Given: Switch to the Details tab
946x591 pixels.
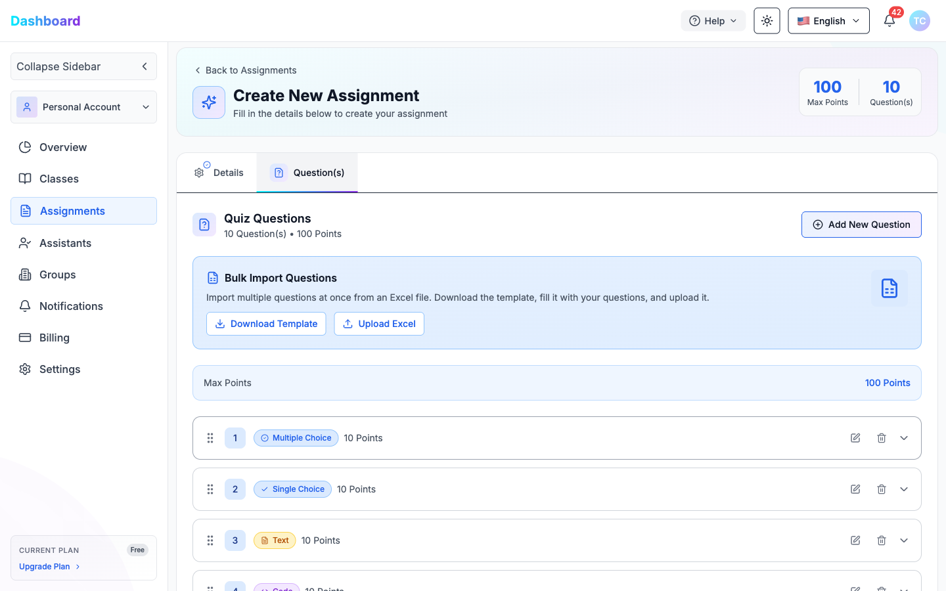Looking at the screenshot, I should click(219, 173).
